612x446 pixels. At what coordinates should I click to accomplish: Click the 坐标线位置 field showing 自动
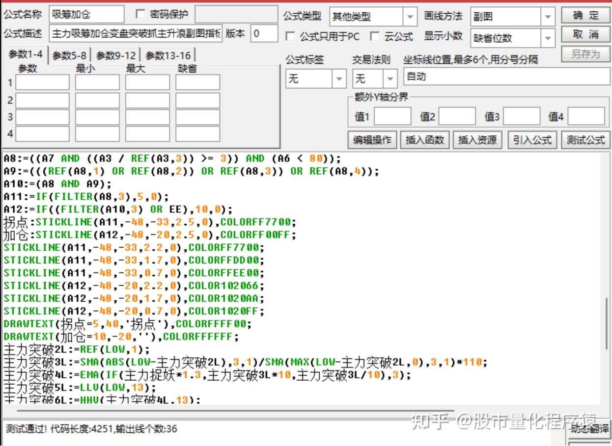click(506, 77)
